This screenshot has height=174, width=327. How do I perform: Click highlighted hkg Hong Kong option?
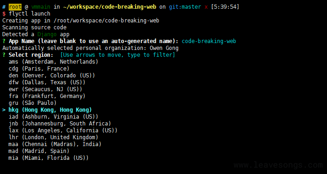[x=50, y=110]
